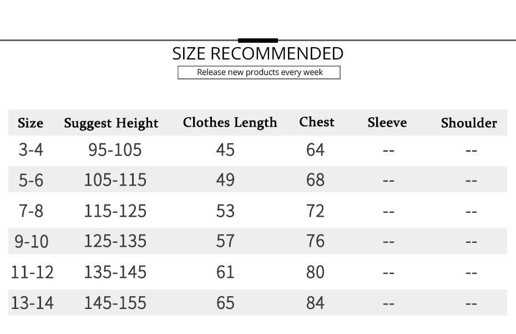
Task: Select the 11-12 size row label
Action: (32, 272)
